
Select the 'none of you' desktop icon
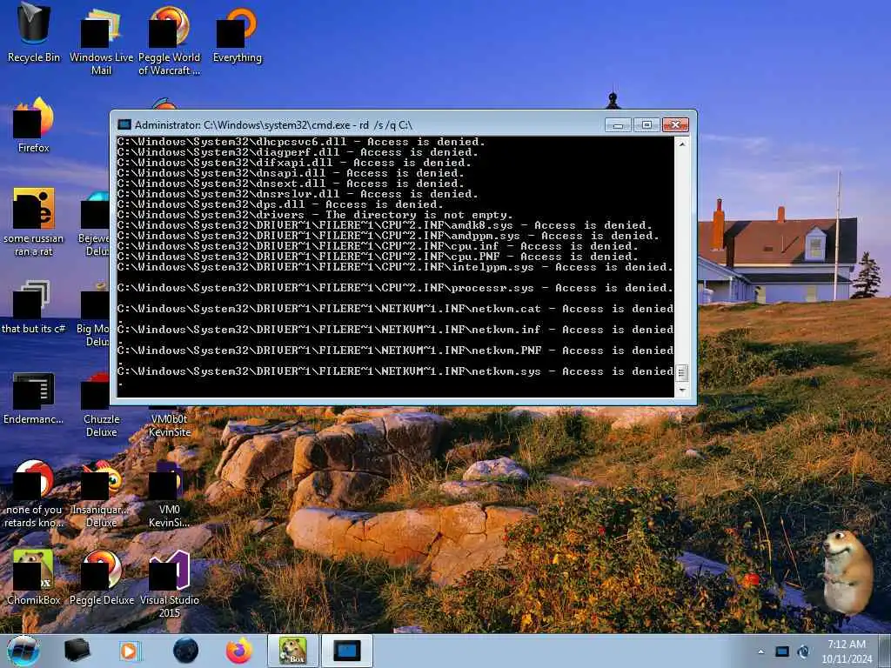34,494
